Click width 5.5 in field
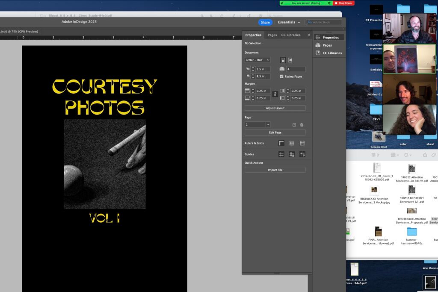The image size is (438, 292). [263, 69]
